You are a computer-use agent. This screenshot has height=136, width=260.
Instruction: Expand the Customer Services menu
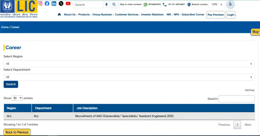[x=127, y=14]
